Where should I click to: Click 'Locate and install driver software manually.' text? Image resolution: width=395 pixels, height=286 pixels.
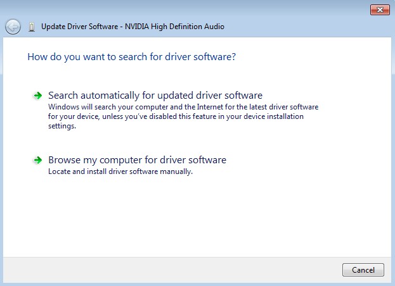coord(120,171)
